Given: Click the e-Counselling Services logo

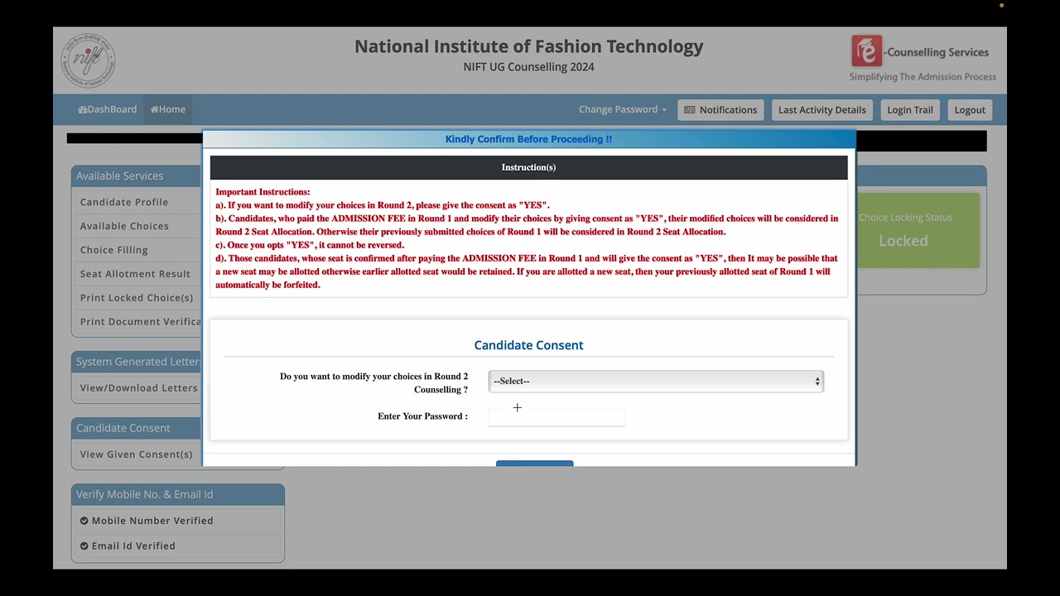Looking at the screenshot, I should (x=922, y=58).
